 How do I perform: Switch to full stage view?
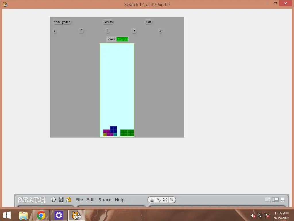point(275,200)
